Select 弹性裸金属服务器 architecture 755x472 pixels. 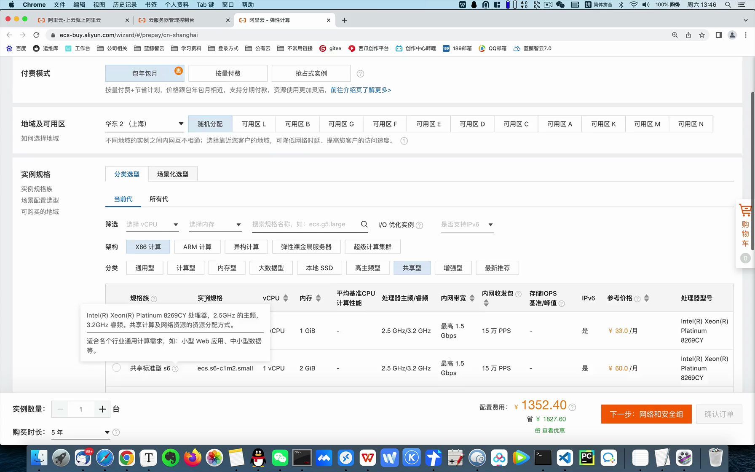click(x=306, y=247)
